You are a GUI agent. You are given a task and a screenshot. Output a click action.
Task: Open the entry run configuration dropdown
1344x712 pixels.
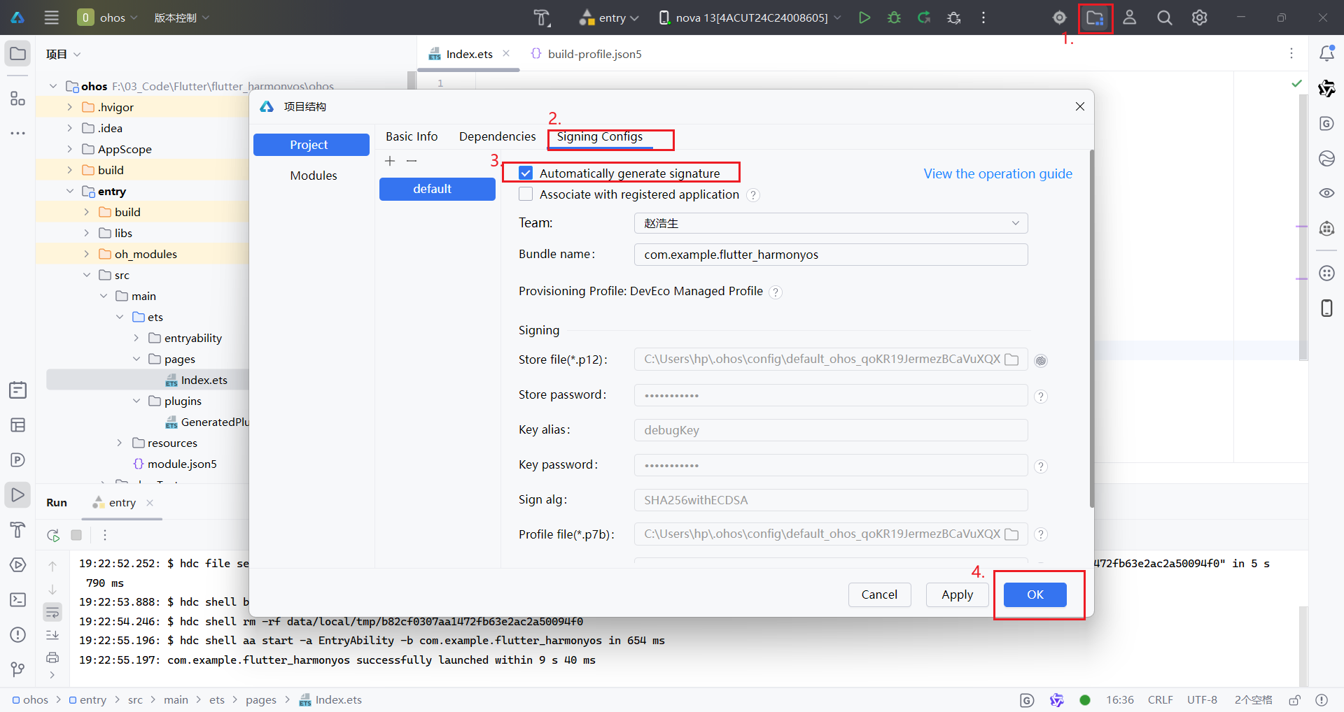tap(609, 17)
